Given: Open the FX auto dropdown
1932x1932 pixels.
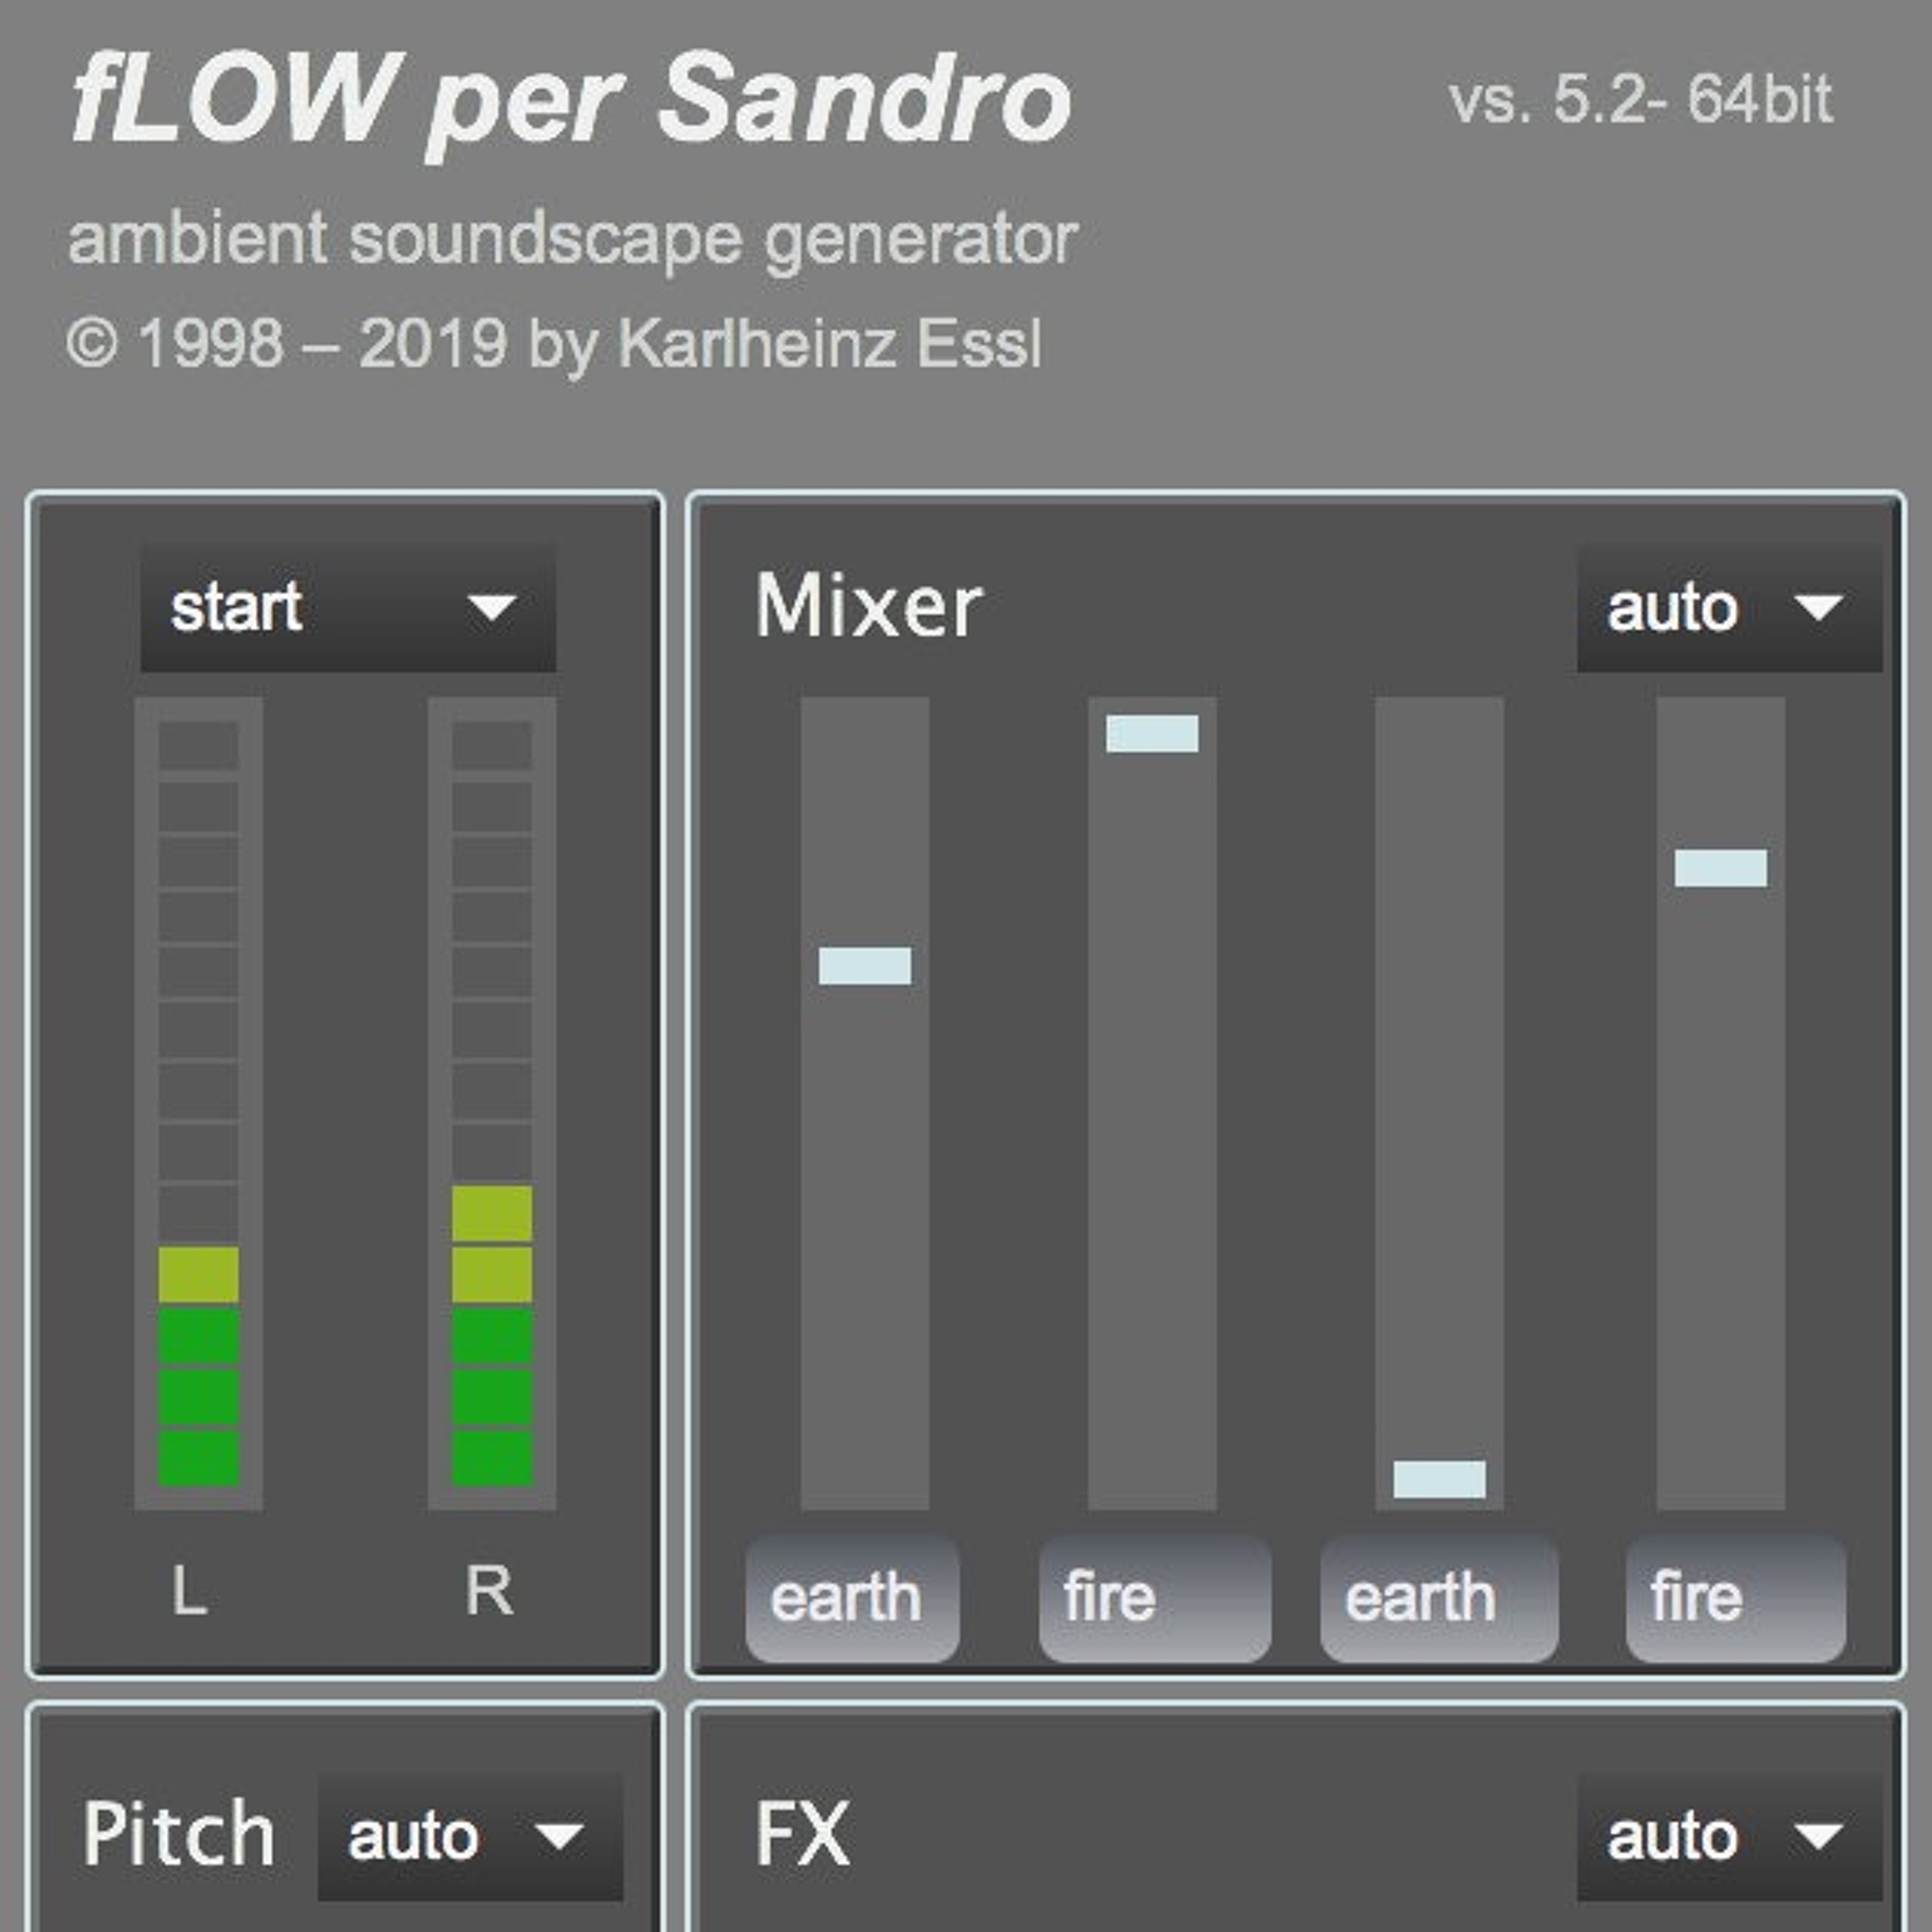Looking at the screenshot, I should click(x=1729, y=1836).
